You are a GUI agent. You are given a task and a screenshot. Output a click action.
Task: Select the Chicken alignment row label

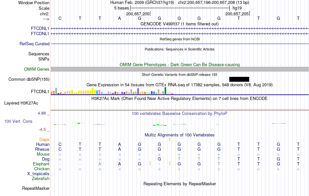[42, 169]
